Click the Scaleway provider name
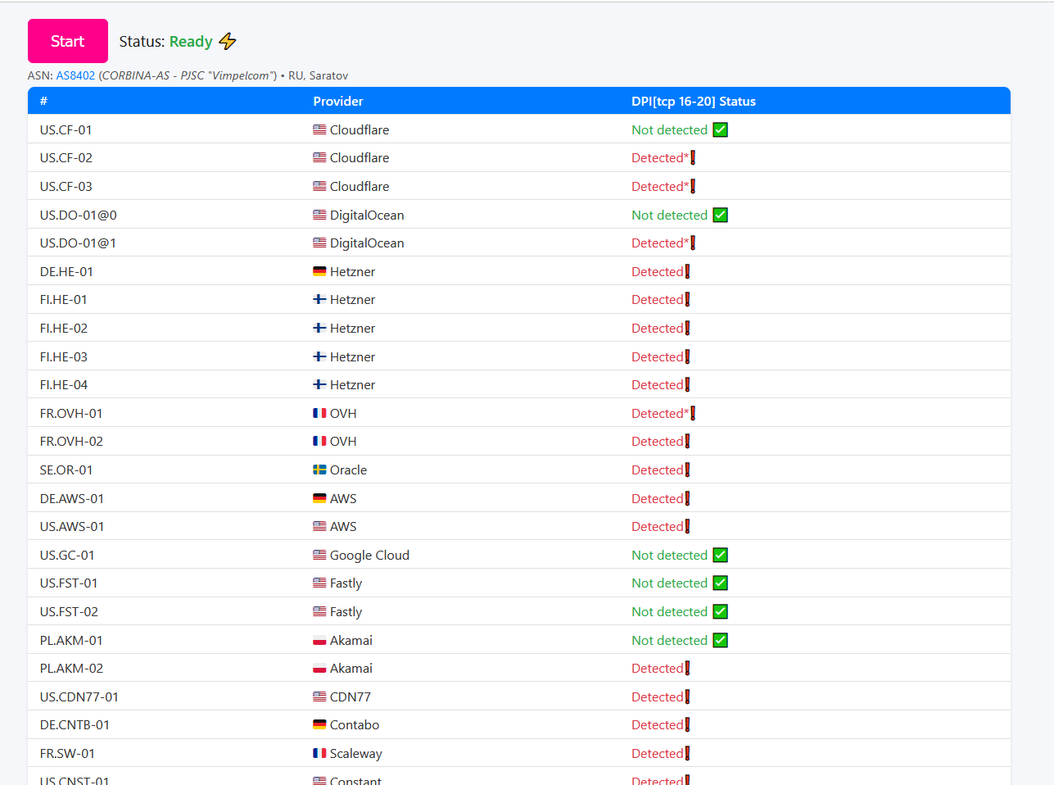Viewport: 1054px width, 785px height. (x=356, y=754)
